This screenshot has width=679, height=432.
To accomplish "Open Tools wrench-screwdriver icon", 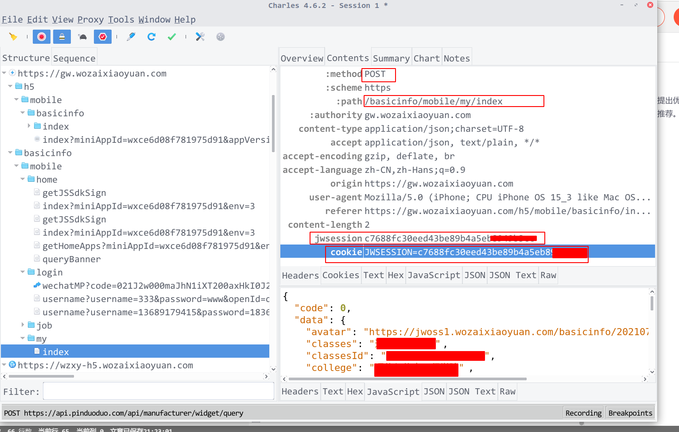I will pyautogui.click(x=200, y=37).
